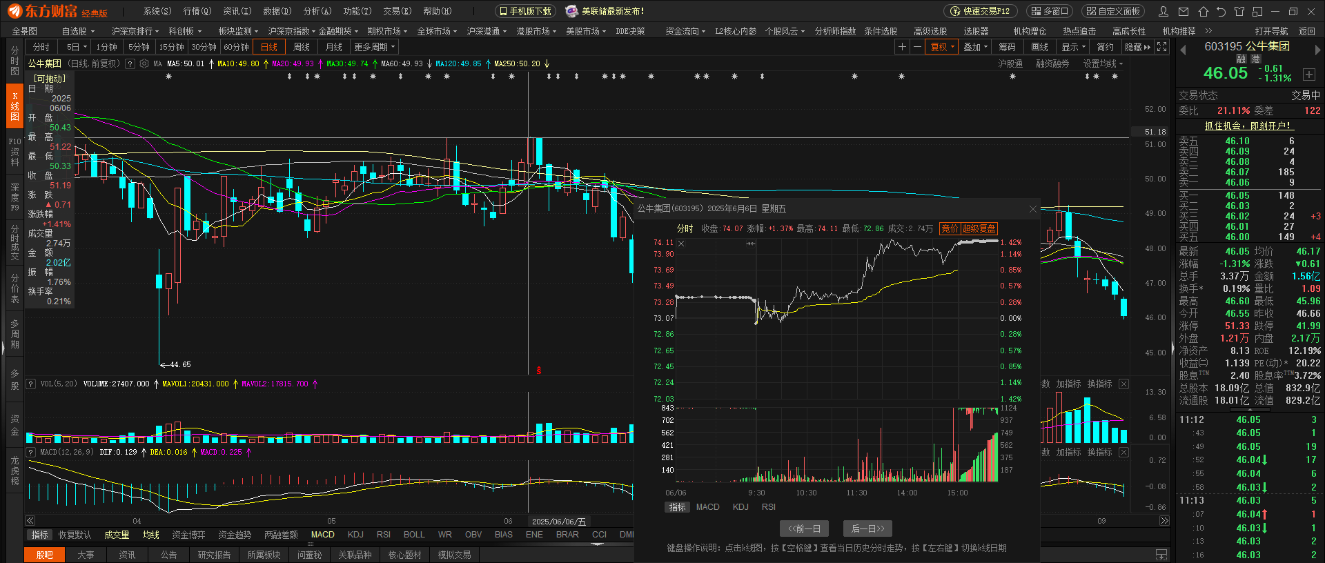Open K-line settings gear icon
1325x563 pixels.
point(144,63)
